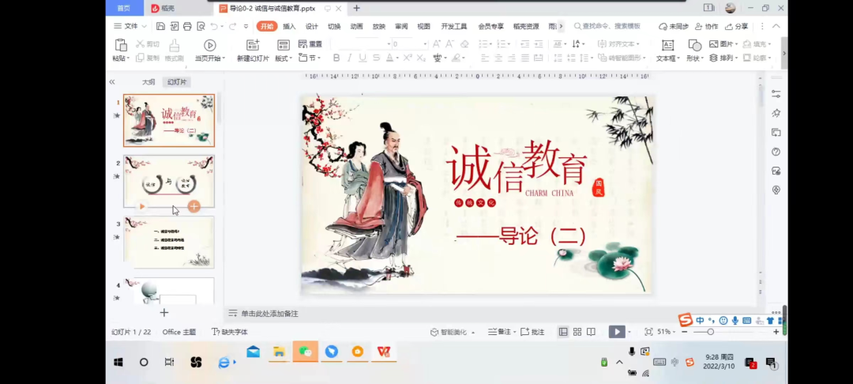This screenshot has height=384, width=853.
Task: Click the 形状 shapes icon
Action: click(x=694, y=45)
